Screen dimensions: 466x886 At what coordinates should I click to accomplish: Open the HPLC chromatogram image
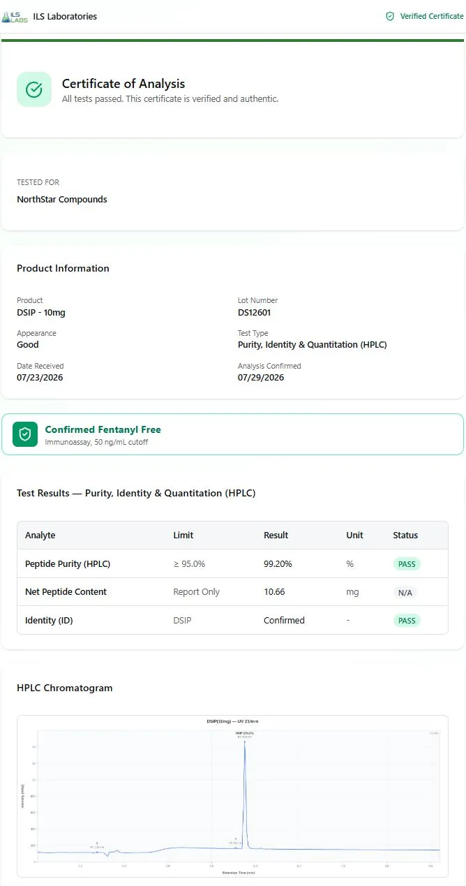tap(232, 796)
